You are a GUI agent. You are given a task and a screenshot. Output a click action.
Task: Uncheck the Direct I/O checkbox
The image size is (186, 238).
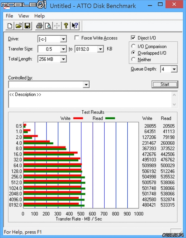(133, 38)
